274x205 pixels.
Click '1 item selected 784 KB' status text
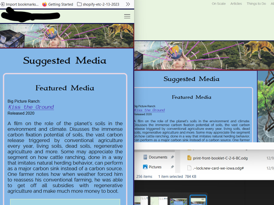[177, 177]
